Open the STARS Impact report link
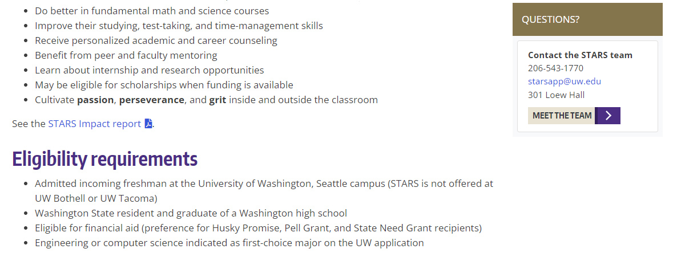The width and height of the screenshot is (673, 261). pos(94,124)
